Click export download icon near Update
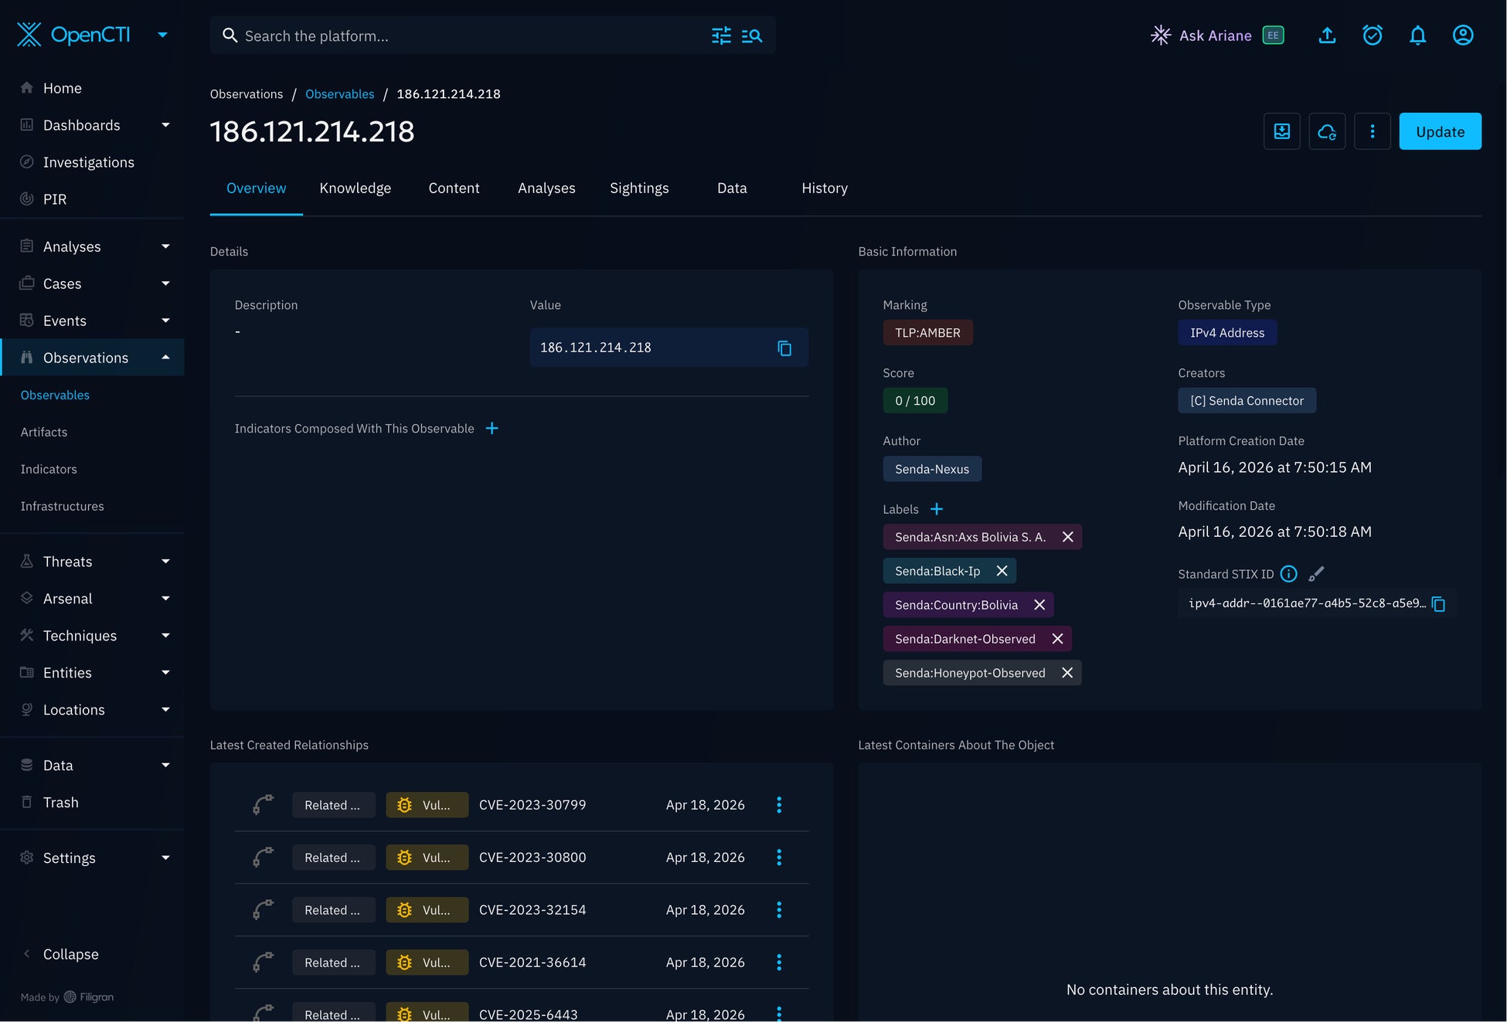This screenshot has height=1022, width=1507. [x=1281, y=131]
